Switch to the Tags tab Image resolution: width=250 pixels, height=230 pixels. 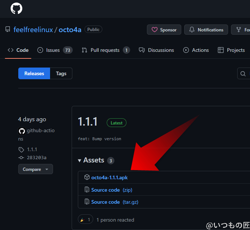click(61, 73)
